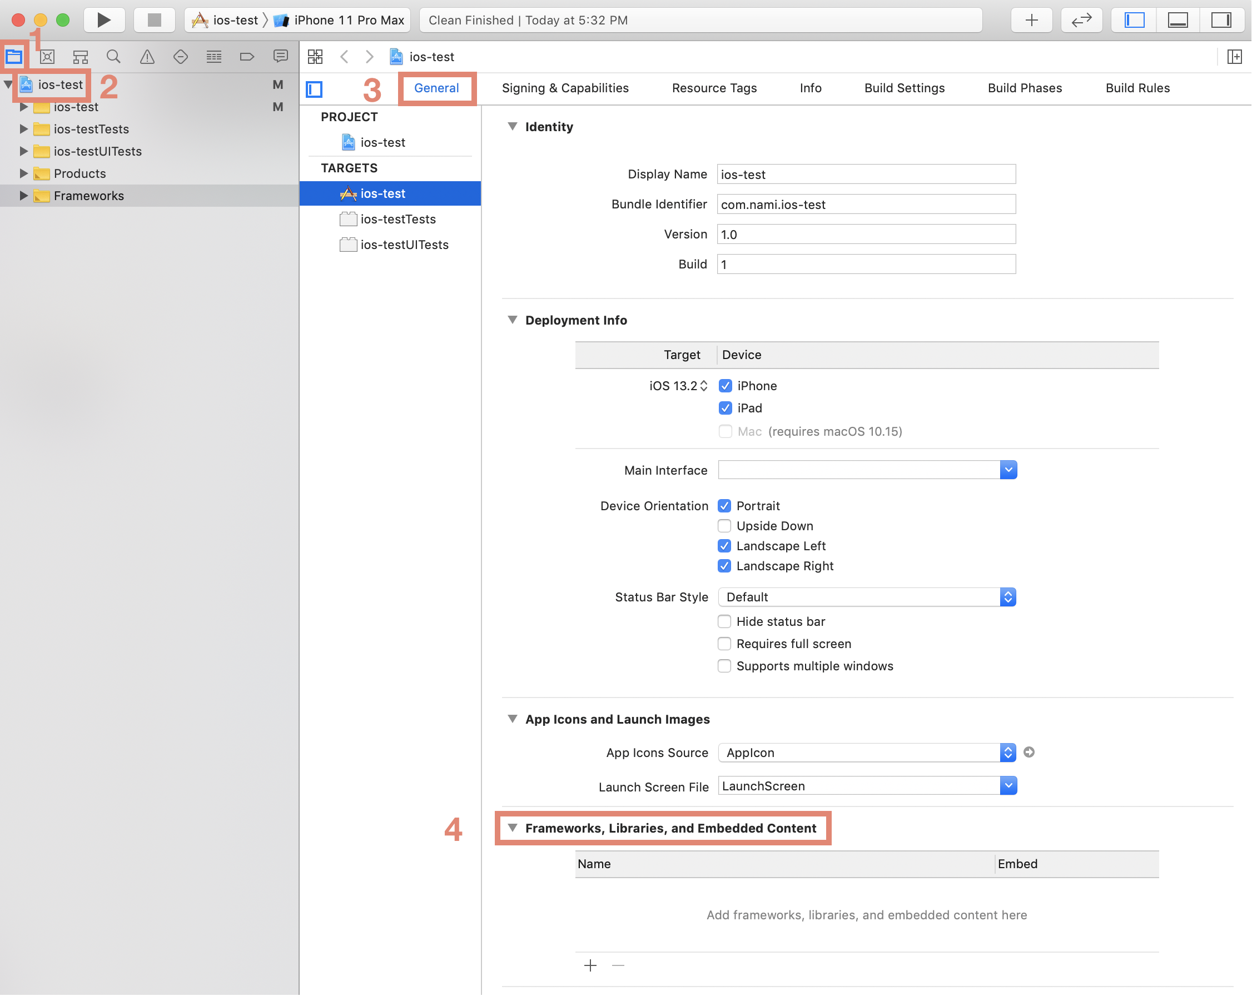Toggle the debug area visibility button
Image resolution: width=1252 pixels, height=996 pixels.
pos(1178,21)
